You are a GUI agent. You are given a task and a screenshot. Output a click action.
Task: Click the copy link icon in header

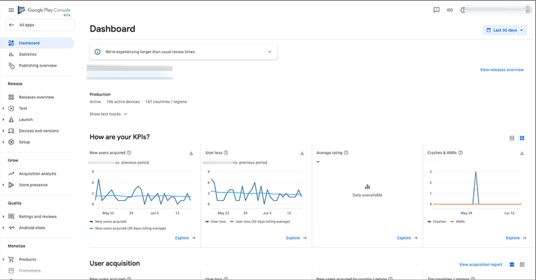(450, 10)
